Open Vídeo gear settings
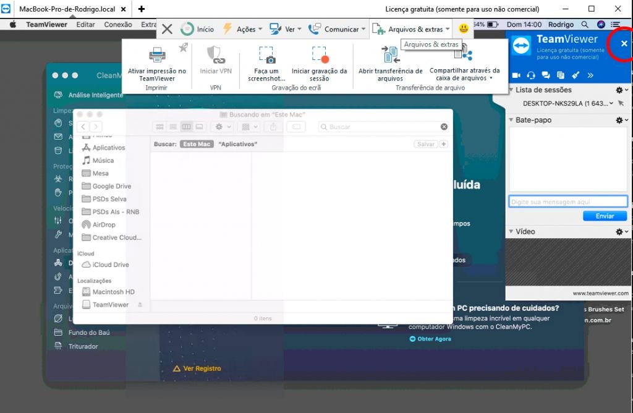 pyautogui.click(x=621, y=231)
